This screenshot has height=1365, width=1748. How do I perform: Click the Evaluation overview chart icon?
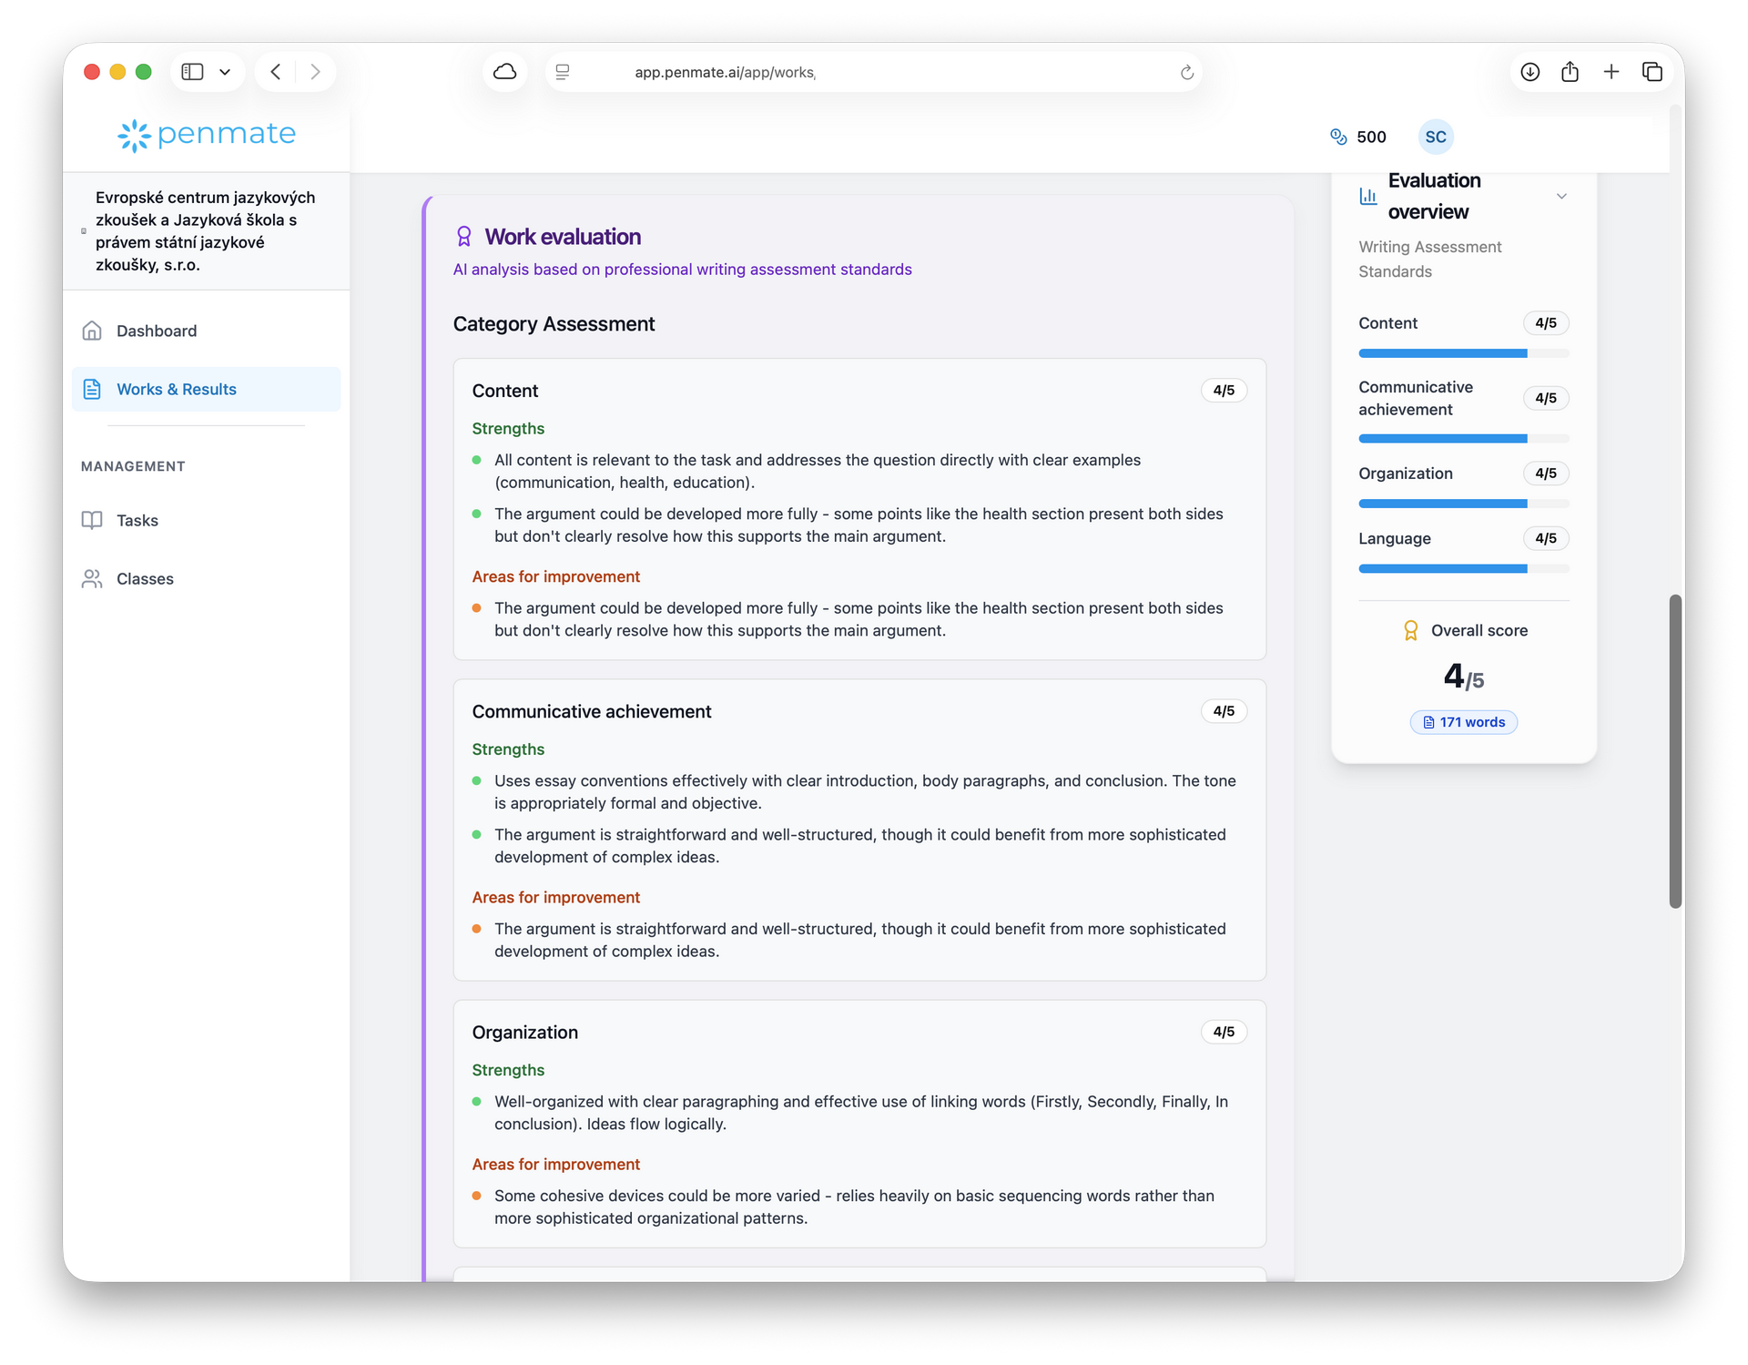click(x=1367, y=196)
